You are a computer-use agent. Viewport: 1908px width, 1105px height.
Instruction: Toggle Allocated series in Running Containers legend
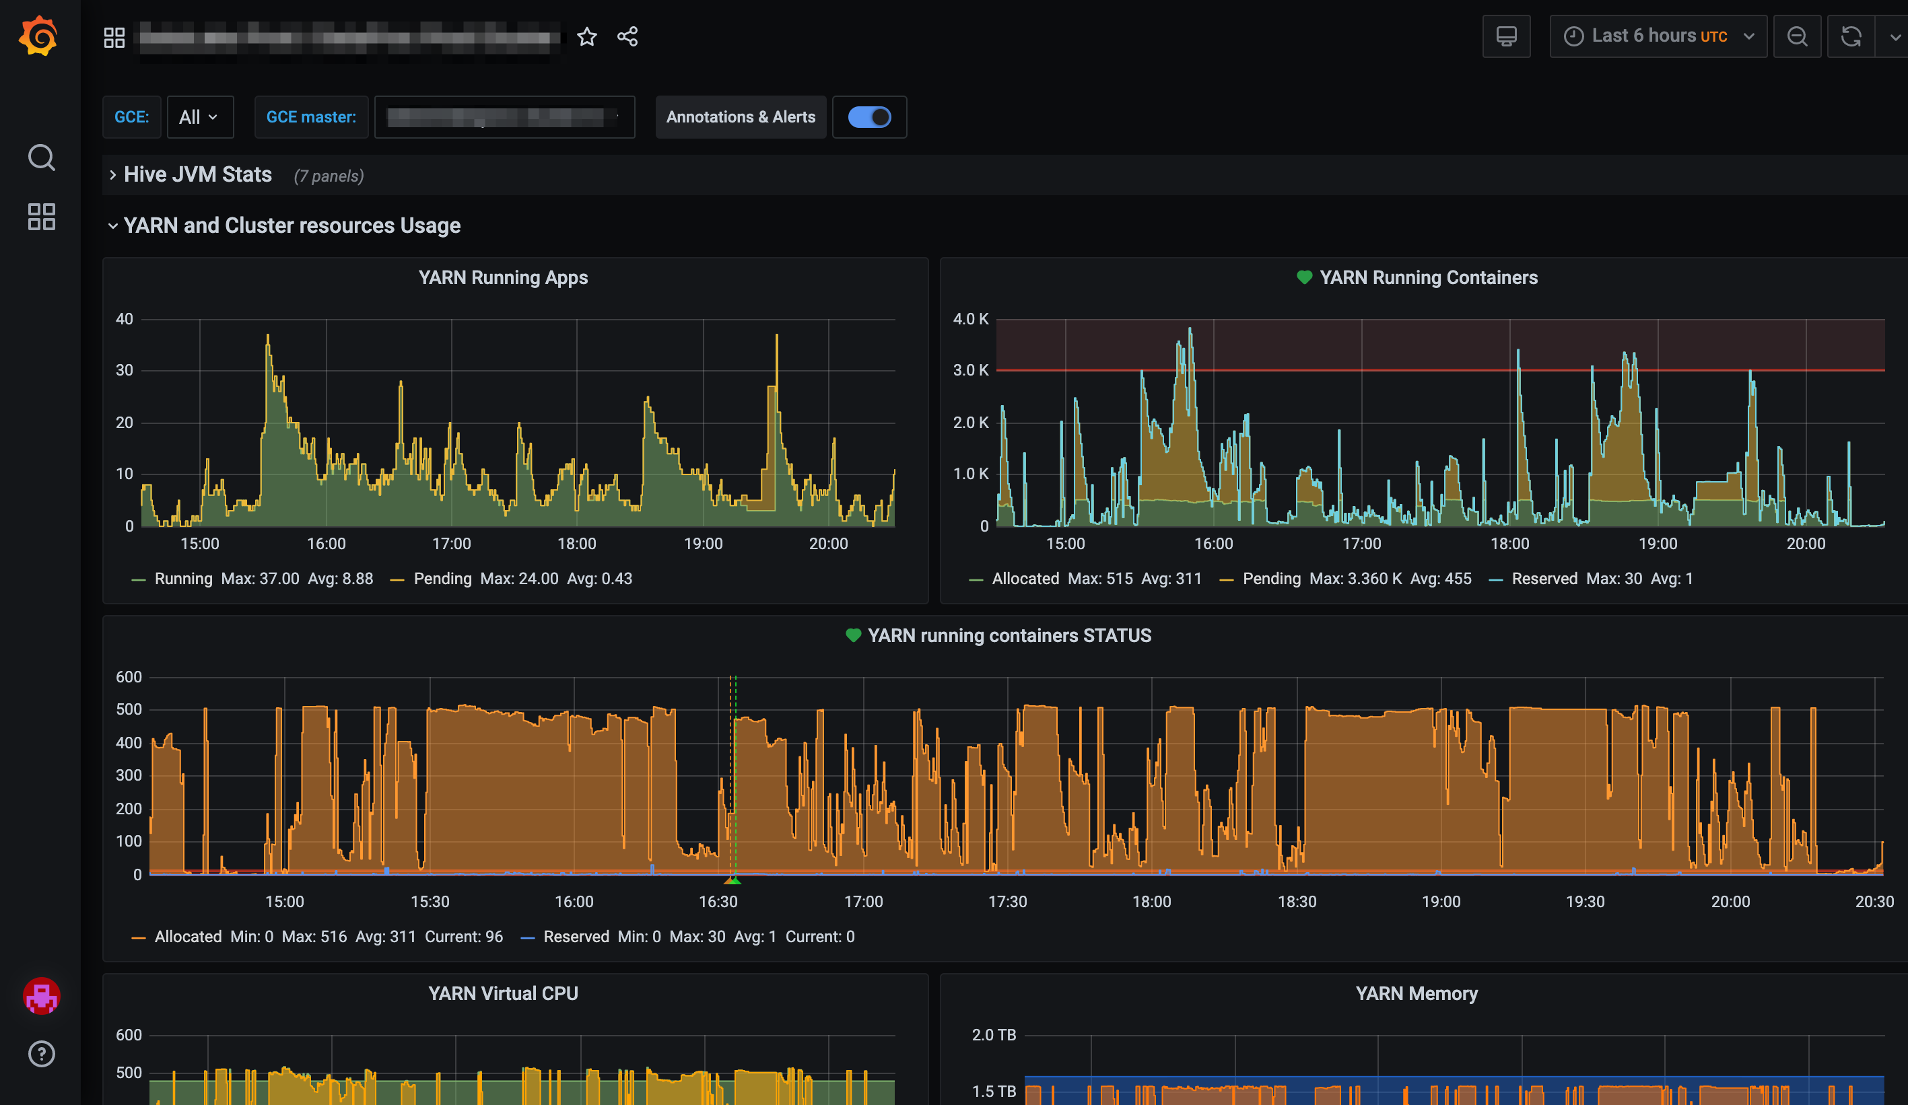point(1025,579)
